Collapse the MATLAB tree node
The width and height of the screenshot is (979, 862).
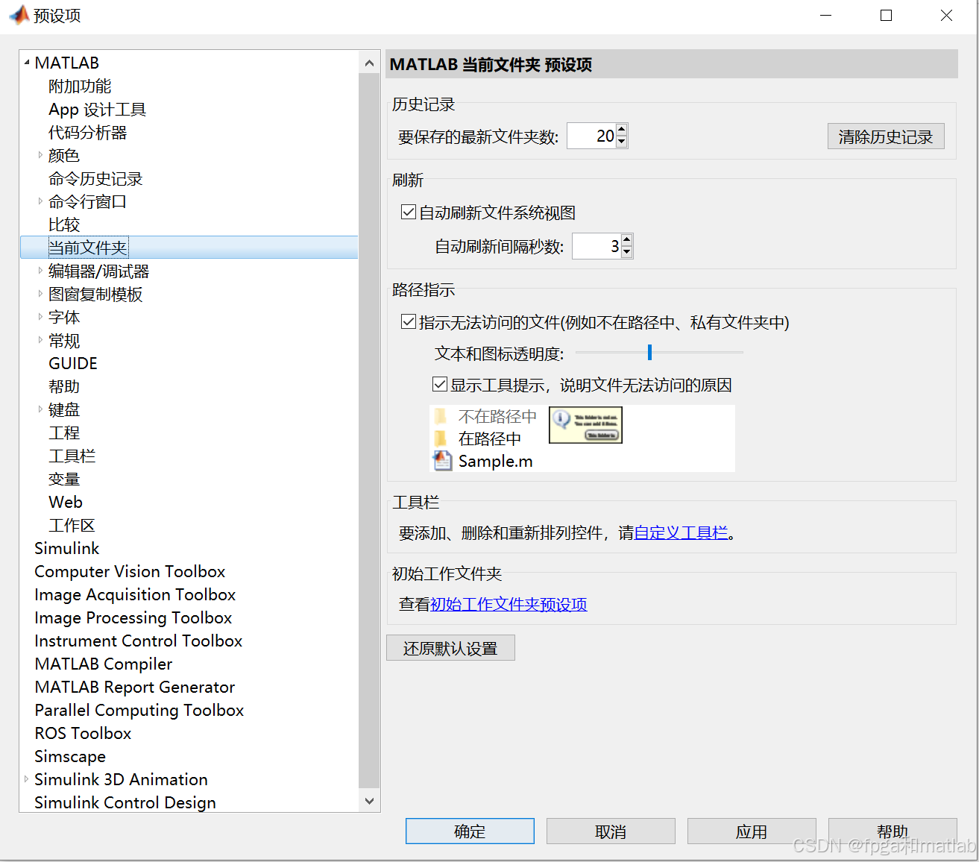pyautogui.click(x=27, y=63)
